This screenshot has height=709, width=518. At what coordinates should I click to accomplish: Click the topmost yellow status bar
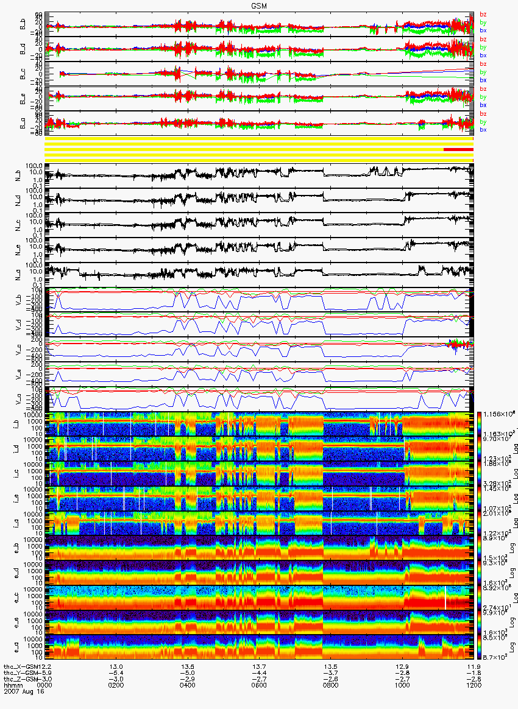[259, 138]
